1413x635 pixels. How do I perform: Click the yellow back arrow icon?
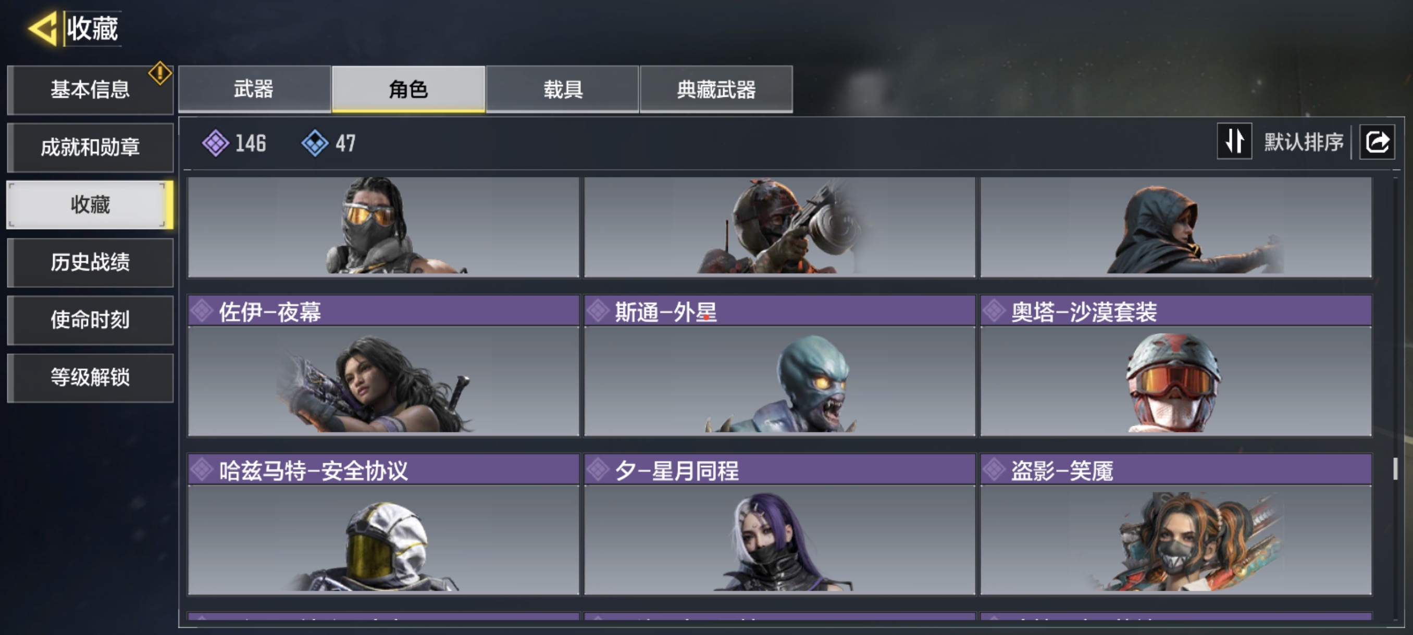[x=43, y=29]
